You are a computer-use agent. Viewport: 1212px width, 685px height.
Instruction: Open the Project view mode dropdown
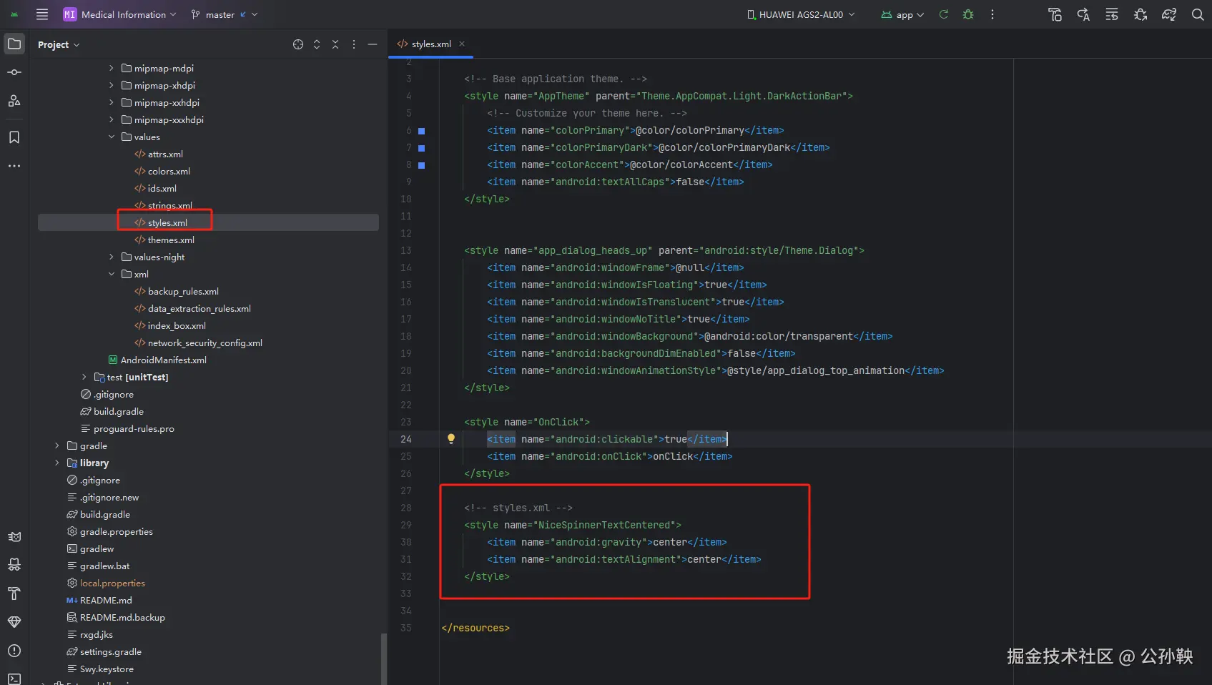coord(59,44)
